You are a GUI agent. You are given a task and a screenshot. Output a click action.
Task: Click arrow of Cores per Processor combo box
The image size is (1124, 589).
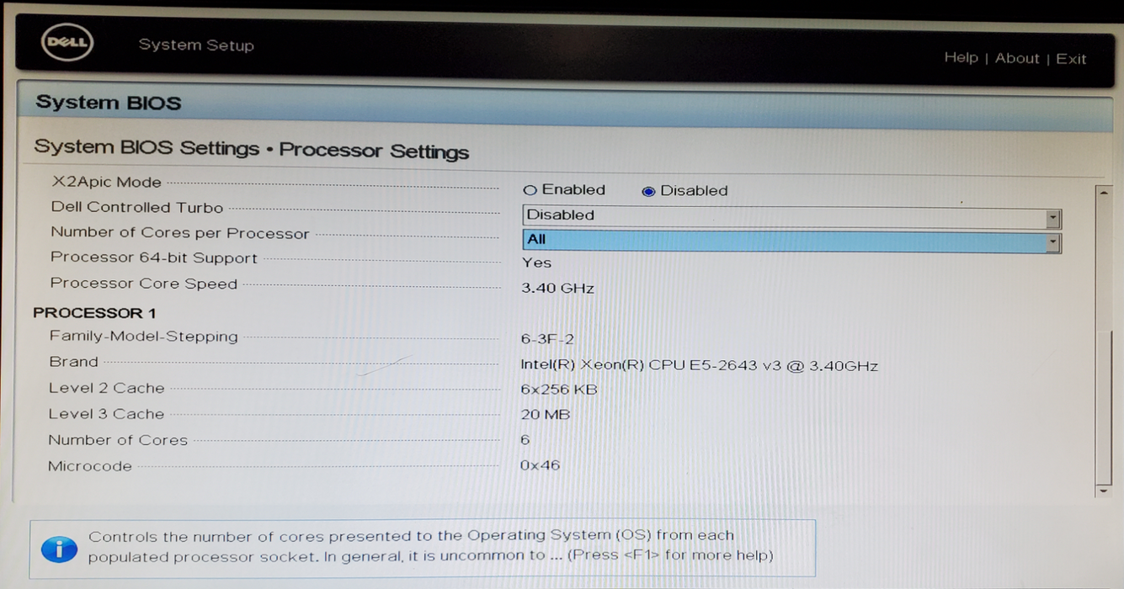[1052, 243]
